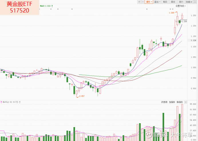Screen dimensions: 198x141
Task: Click the up arrow beside MA60 label
Action: click(52, 6)
